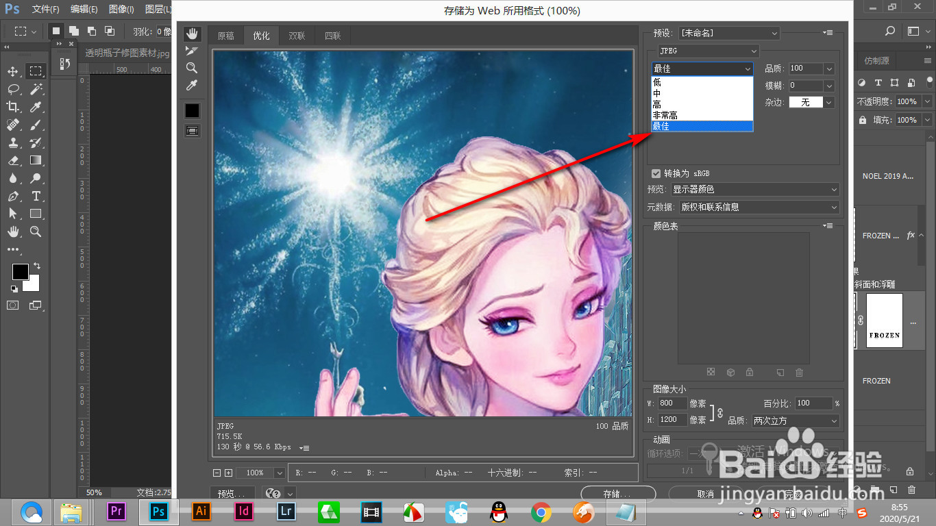The image size is (936, 526).
Task: Switch to the 原稿 tab
Action: tap(225, 36)
